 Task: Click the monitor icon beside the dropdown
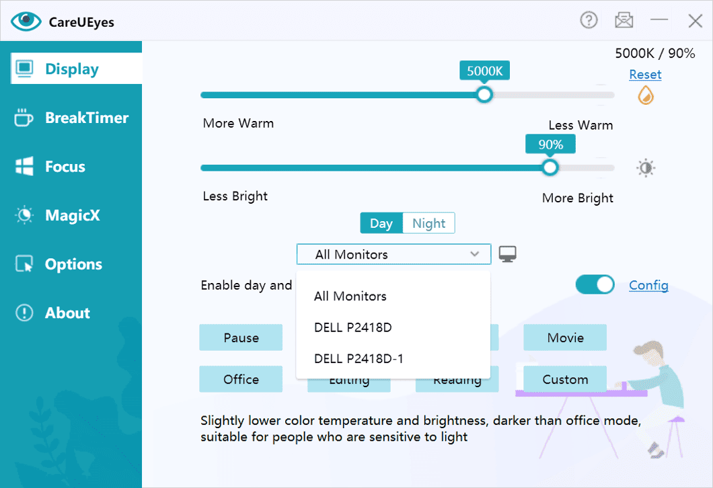(x=507, y=253)
